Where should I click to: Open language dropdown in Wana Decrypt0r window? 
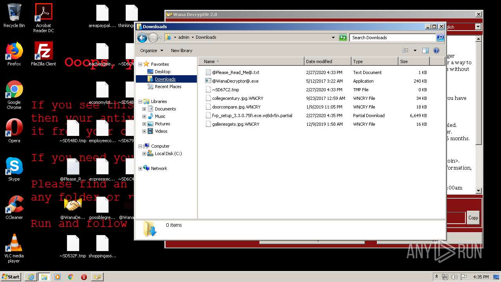(478, 27)
